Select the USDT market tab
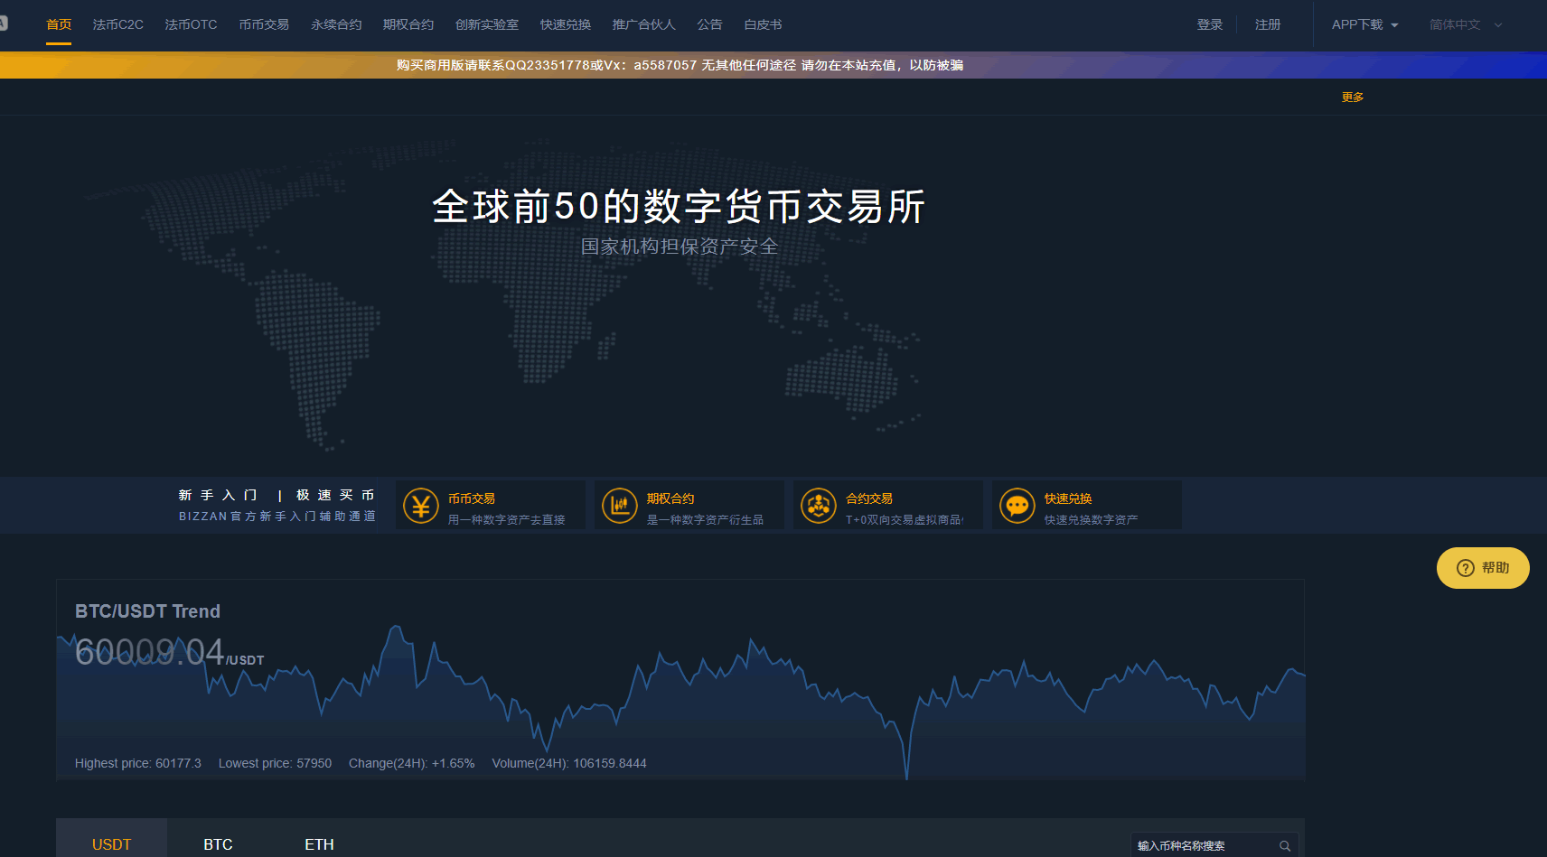 111,844
